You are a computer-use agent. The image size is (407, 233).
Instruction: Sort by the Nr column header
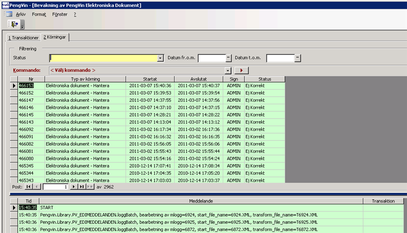[x=31, y=79]
